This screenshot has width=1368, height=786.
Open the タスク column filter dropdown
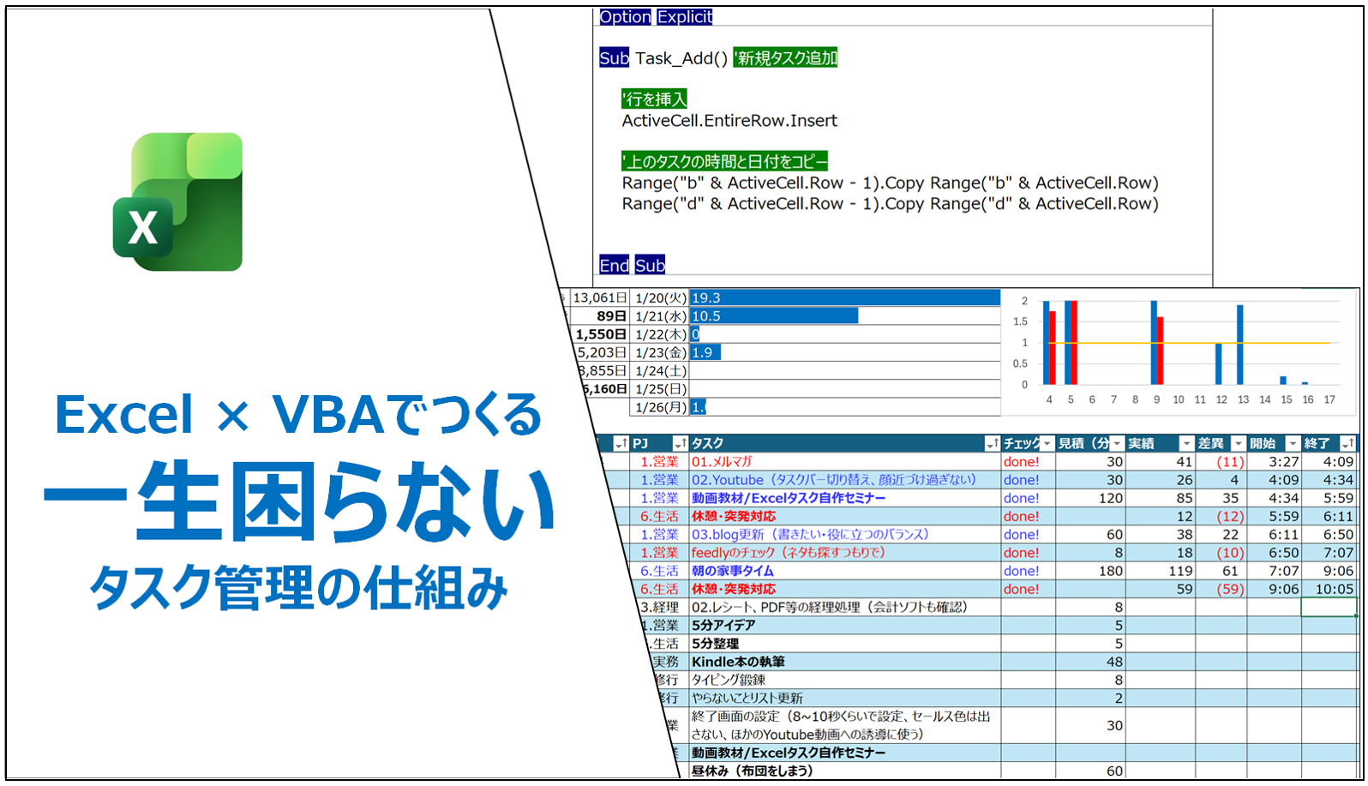coord(992,443)
